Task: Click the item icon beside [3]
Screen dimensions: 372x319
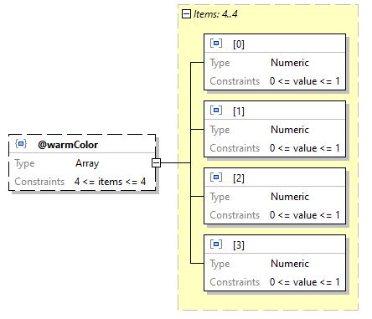Action: tap(216, 244)
